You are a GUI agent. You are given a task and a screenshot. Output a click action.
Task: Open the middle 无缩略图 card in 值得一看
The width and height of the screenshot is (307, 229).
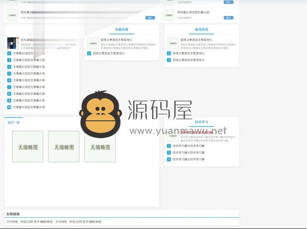coord(64,147)
